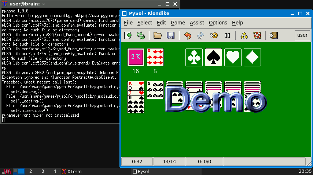Click the autodrop fast-forward icon
This screenshot has width=313, height=175.
[x=214, y=36]
